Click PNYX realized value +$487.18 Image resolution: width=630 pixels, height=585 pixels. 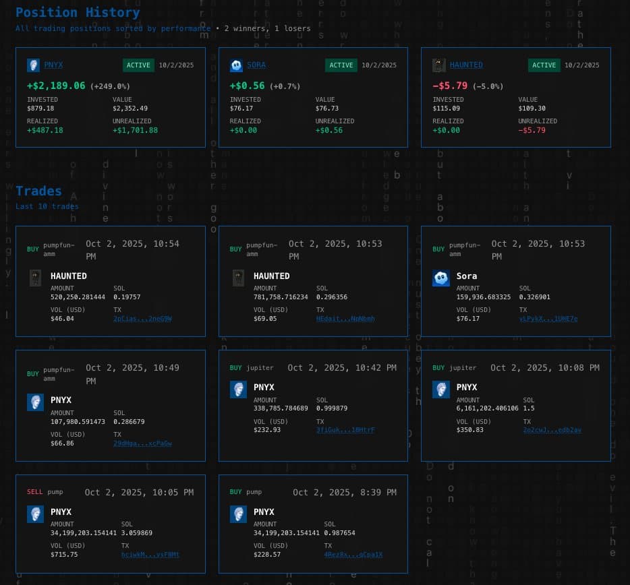[x=45, y=130]
